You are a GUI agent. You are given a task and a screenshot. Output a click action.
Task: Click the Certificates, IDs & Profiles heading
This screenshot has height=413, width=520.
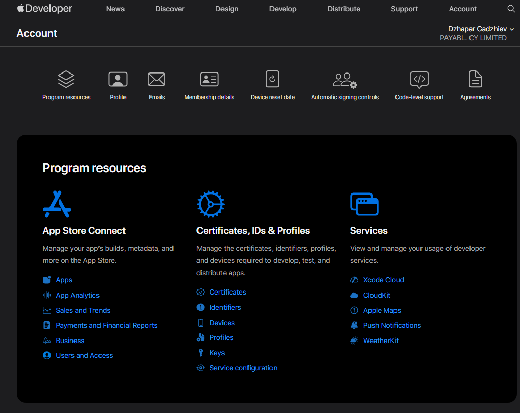[253, 231]
